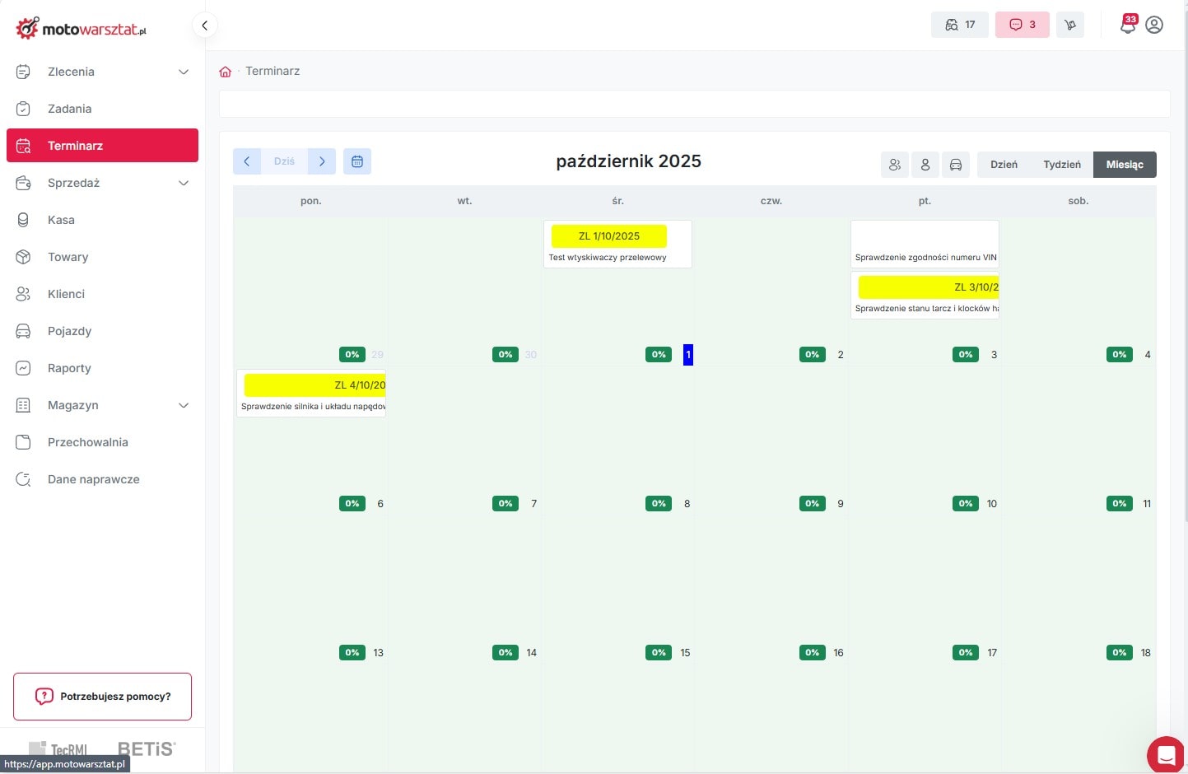Click the home breadcrumb icon
This screenshot has width=1188, height=774.
[x=226, y=72]
